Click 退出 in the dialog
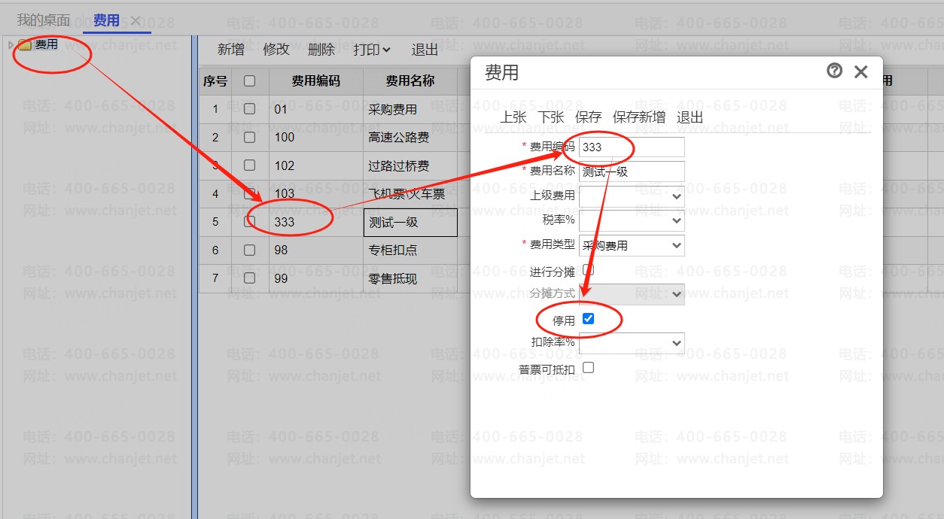Viewport: 944px width, 519px height. [690, 117]
